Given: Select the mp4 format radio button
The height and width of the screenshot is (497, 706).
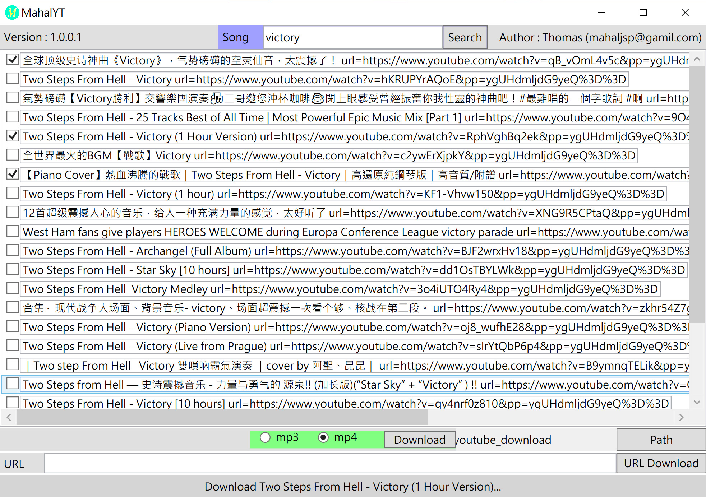Looking at the screenshot, I should tap(323, 437).
